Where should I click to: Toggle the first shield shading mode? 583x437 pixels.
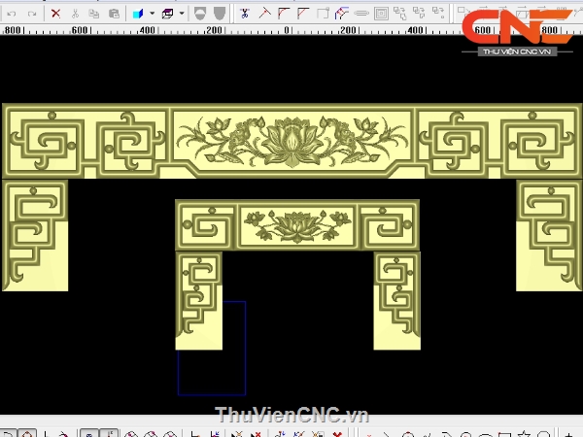[200, 14]
